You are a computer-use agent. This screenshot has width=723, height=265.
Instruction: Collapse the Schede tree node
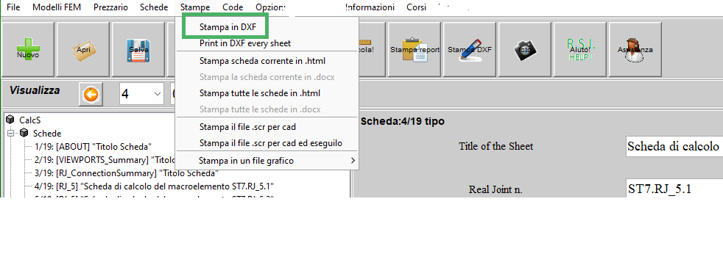pyautogui.click(x=10, y=134)
